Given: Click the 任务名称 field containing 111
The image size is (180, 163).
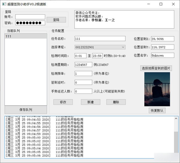Looking at the screenshot, I should (x=100, y=39).
